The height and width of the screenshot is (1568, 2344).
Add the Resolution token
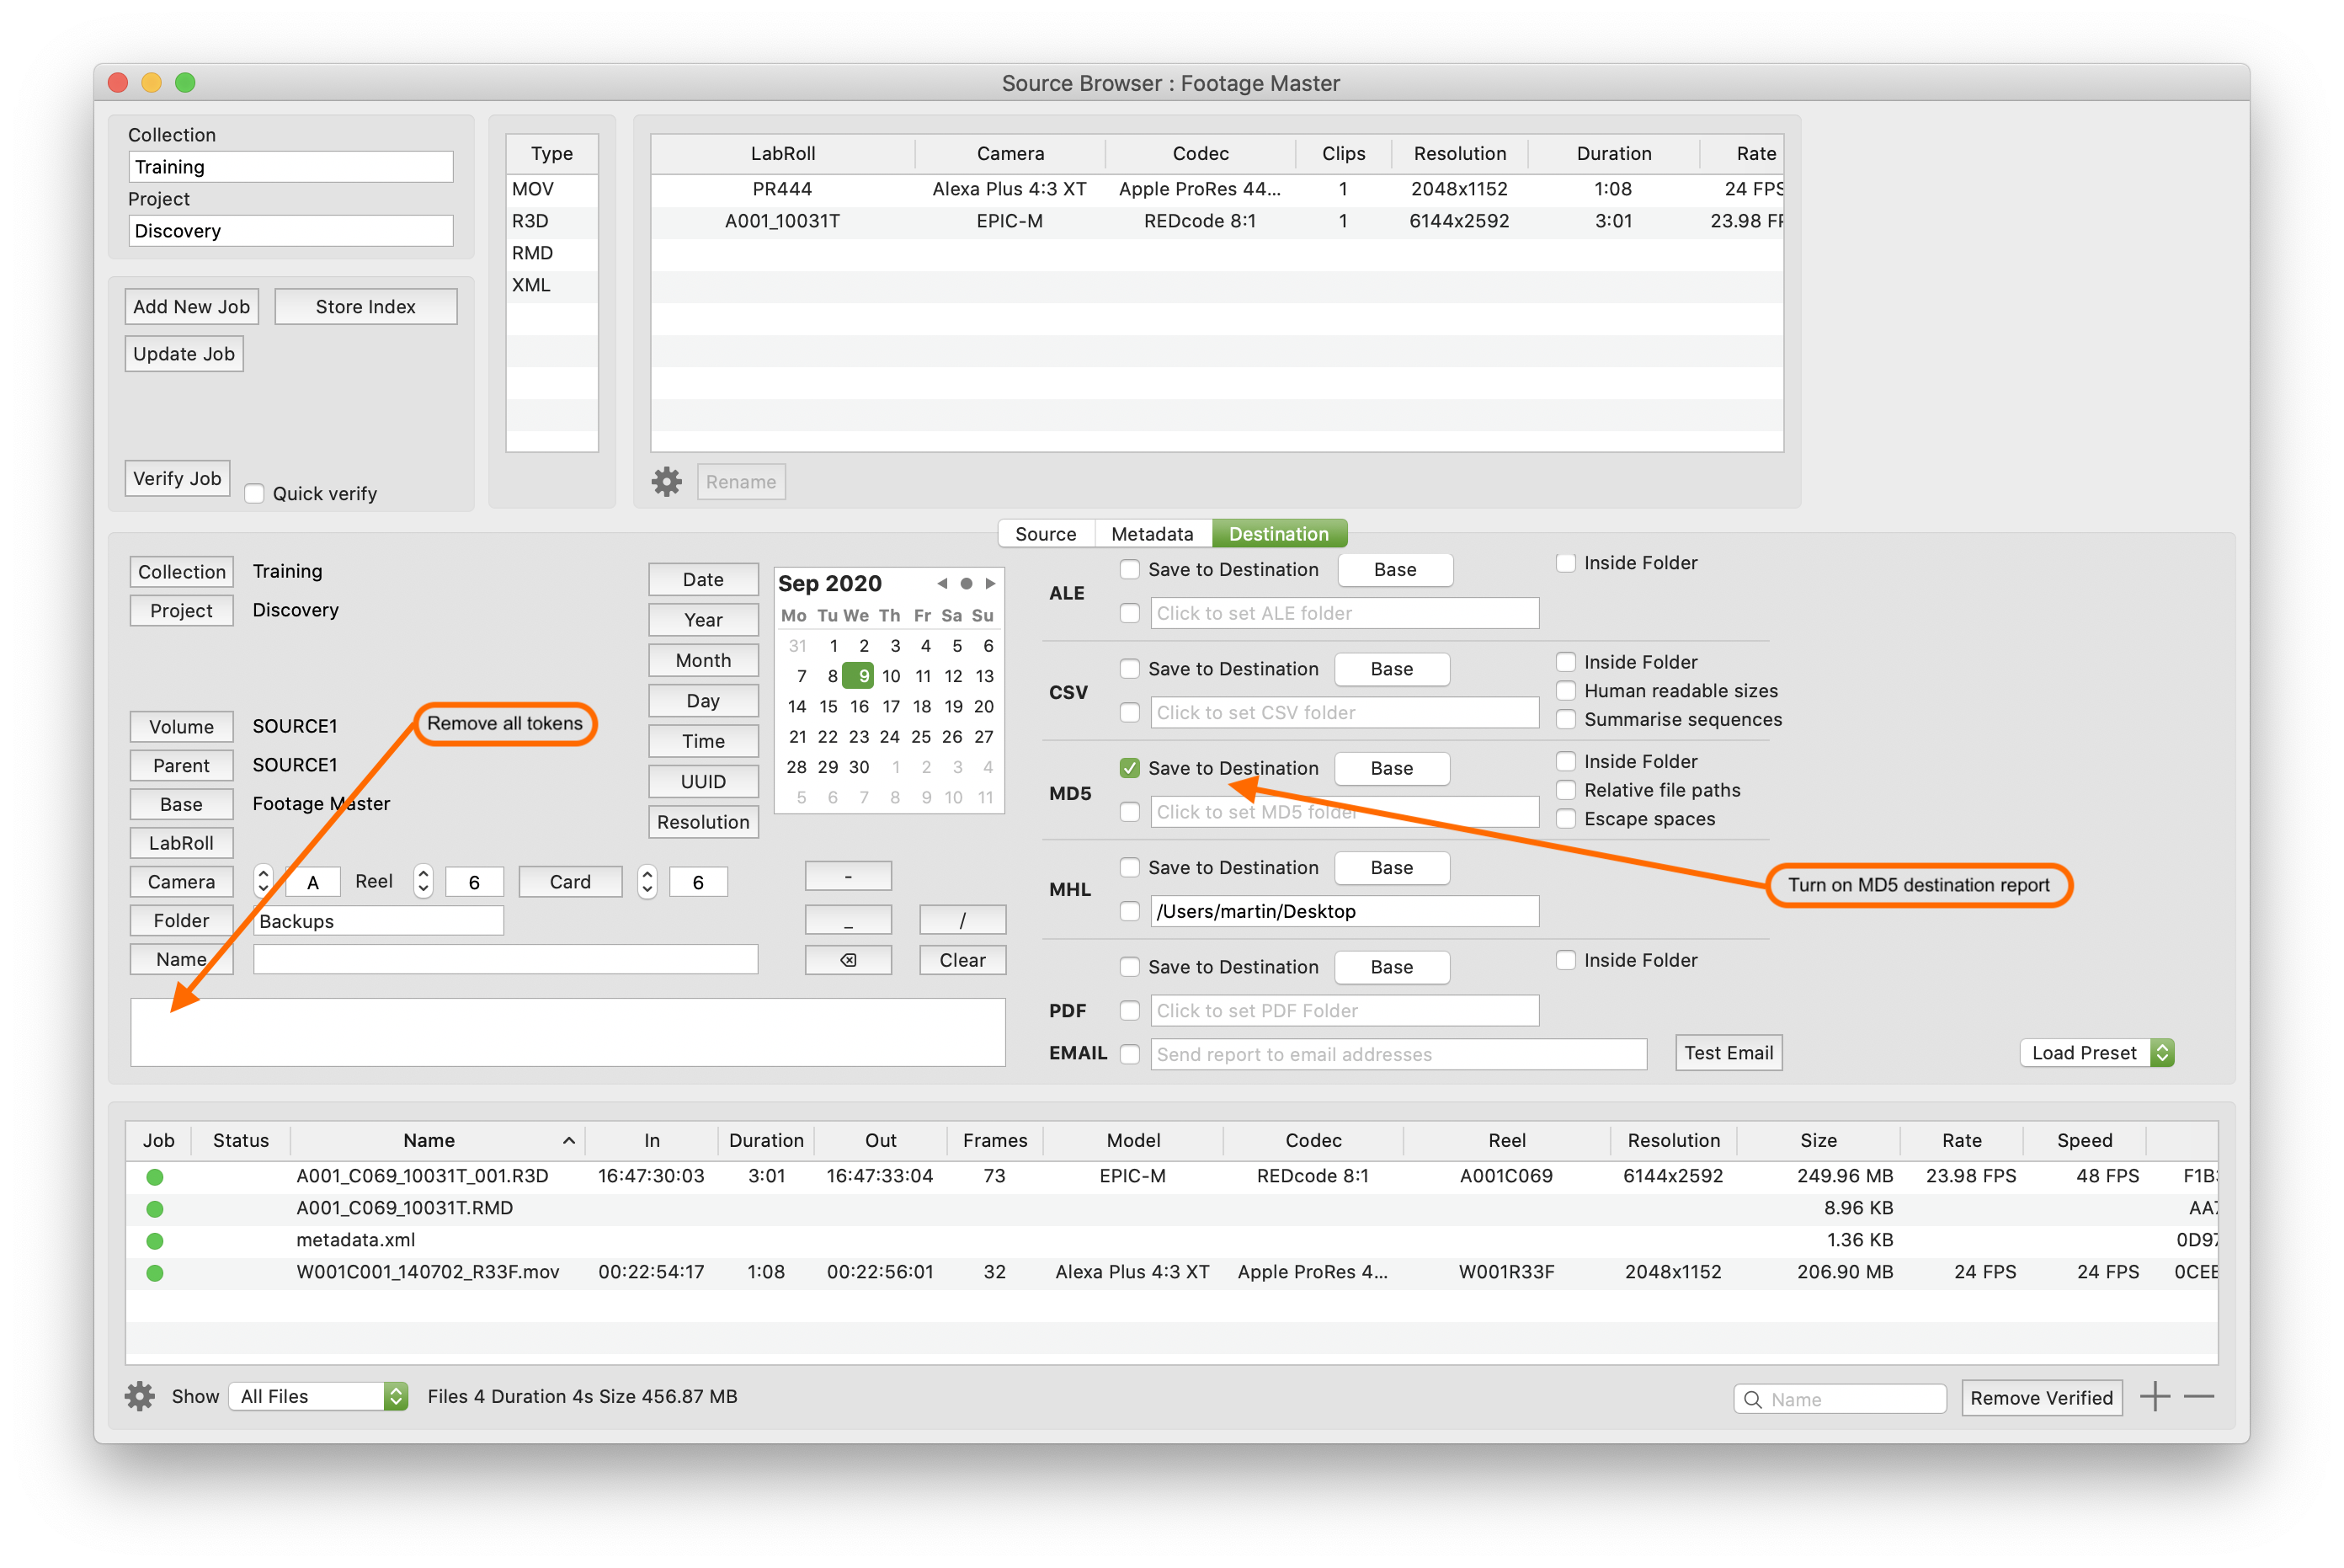[x=704, y=822]
